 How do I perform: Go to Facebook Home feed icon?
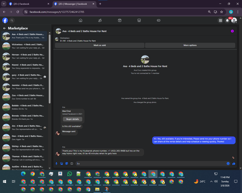[80, 20]
